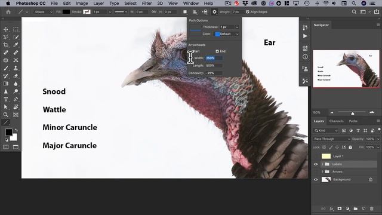The width and height of the screenshot is (382, 215).
Task: Delete layer with trash icon
Action: coord(372,208)
